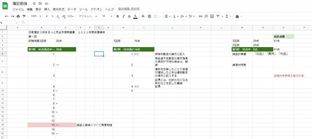The height and width of the screenshot is (139, 312).
Task: Select the 損益計算書 cell
Action: click(242, 54)
